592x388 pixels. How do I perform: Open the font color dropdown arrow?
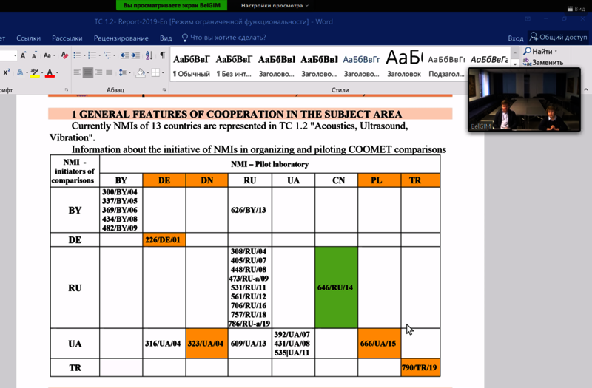click(x=58, y=73)
